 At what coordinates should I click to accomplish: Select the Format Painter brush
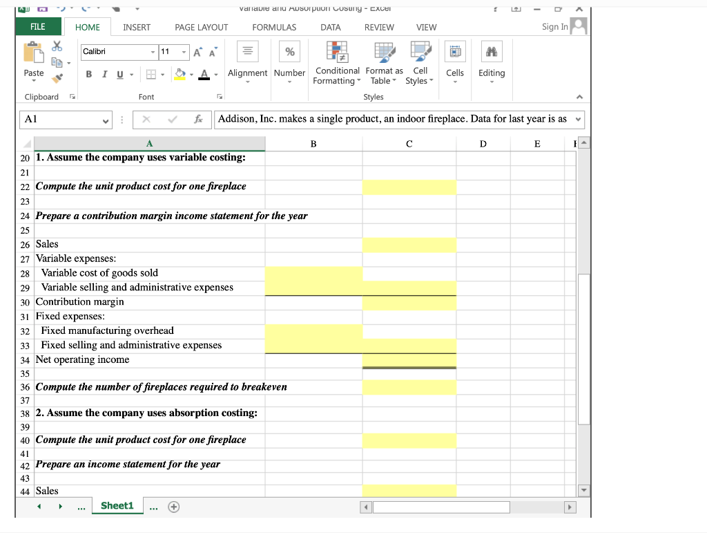point(57,79)
